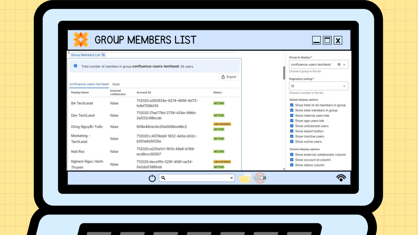
Task: Open the Group to display dropdown
Action: [318, 65]
